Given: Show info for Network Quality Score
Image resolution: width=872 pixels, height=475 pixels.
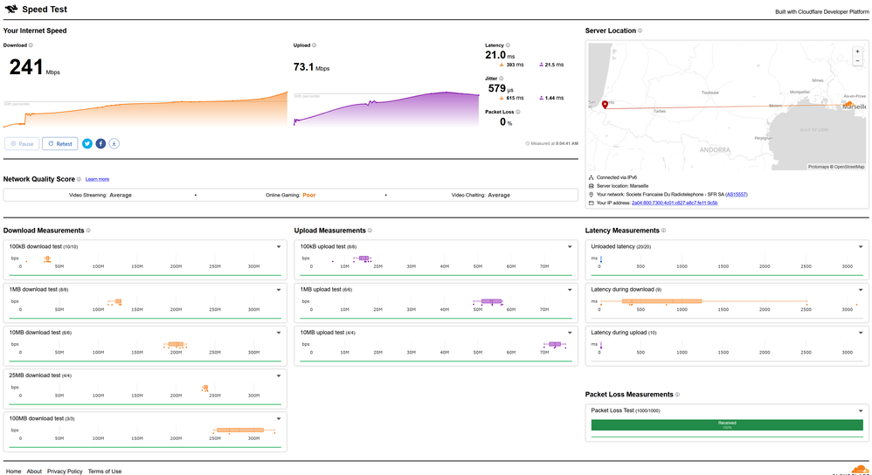Looking at the screenshot, I should click(79, 179).
